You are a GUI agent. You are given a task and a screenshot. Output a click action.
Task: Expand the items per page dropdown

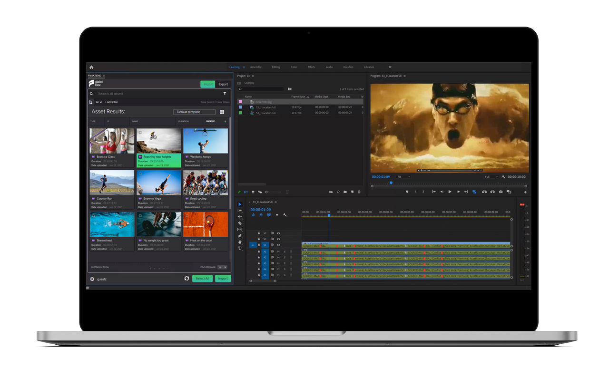pyautogui.click(x=222, y=267)
